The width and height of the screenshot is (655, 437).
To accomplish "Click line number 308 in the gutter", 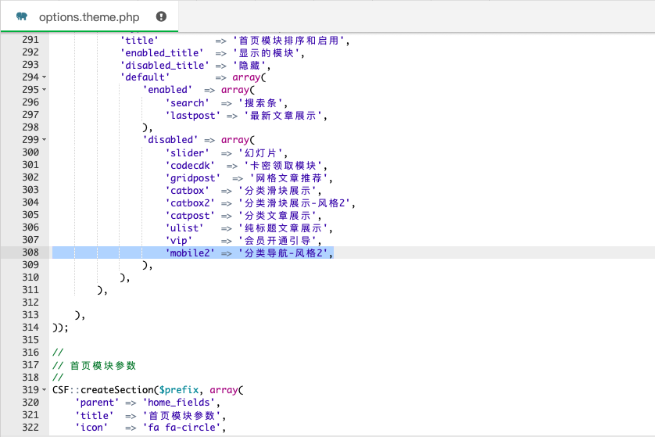I will [30, 253].
